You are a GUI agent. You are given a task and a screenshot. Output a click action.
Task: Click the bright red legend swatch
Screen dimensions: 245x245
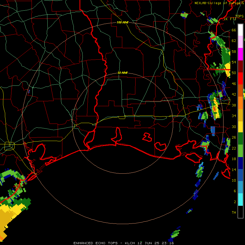(240, 78)
